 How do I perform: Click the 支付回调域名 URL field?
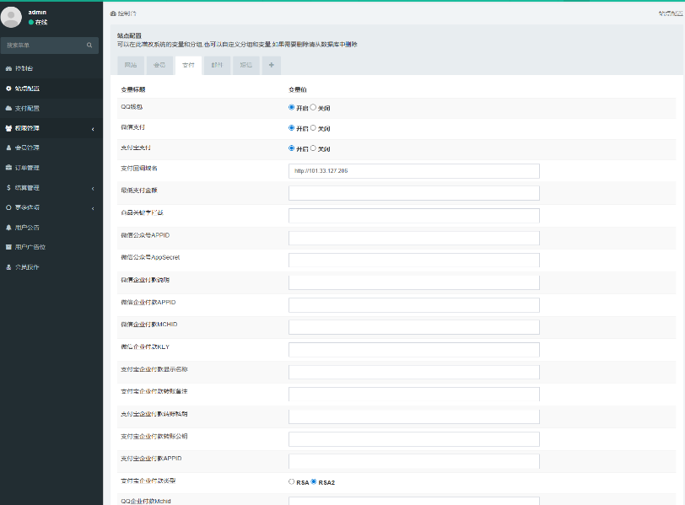[x=413, y=171]
